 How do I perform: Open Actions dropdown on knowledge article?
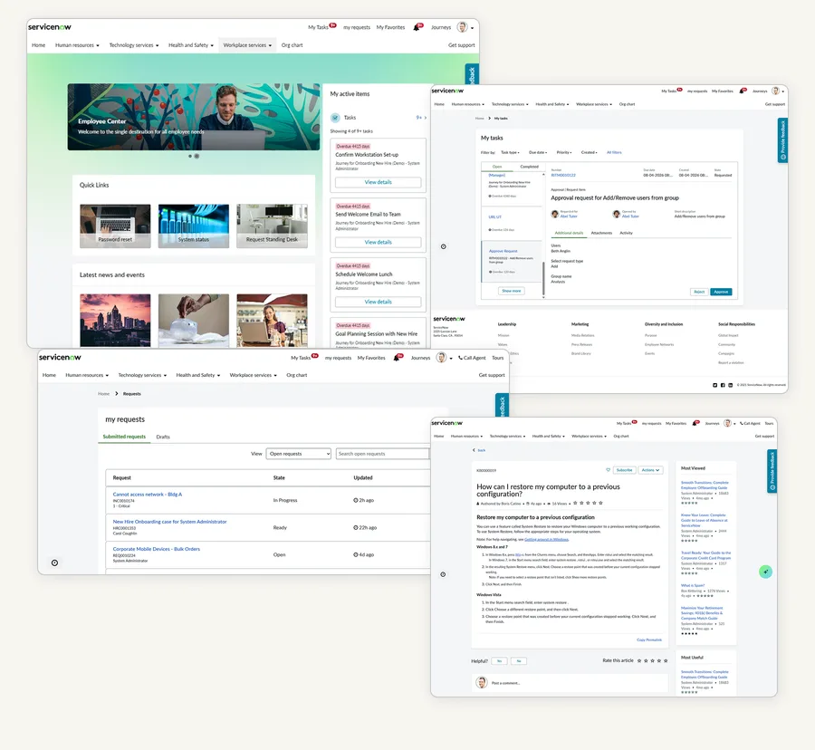pyautogui.click(x=650, y=470)
